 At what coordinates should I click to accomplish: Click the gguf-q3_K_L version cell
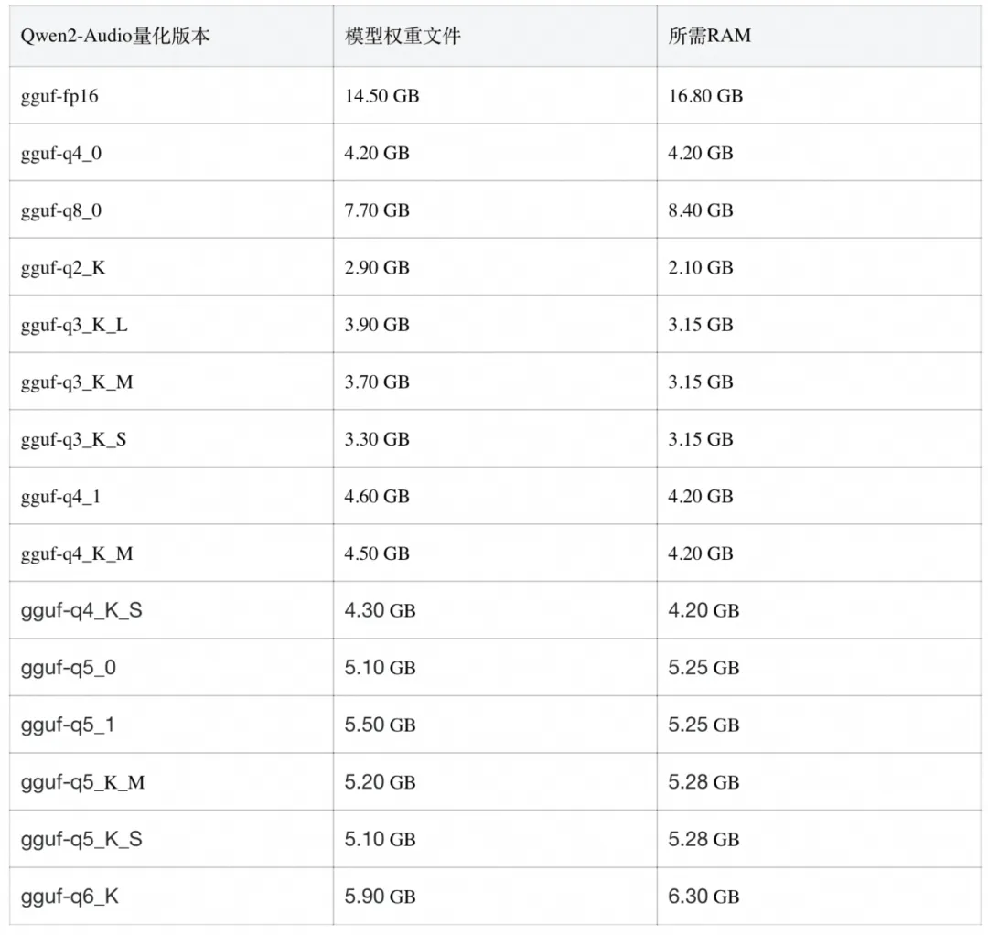point(74,325)
